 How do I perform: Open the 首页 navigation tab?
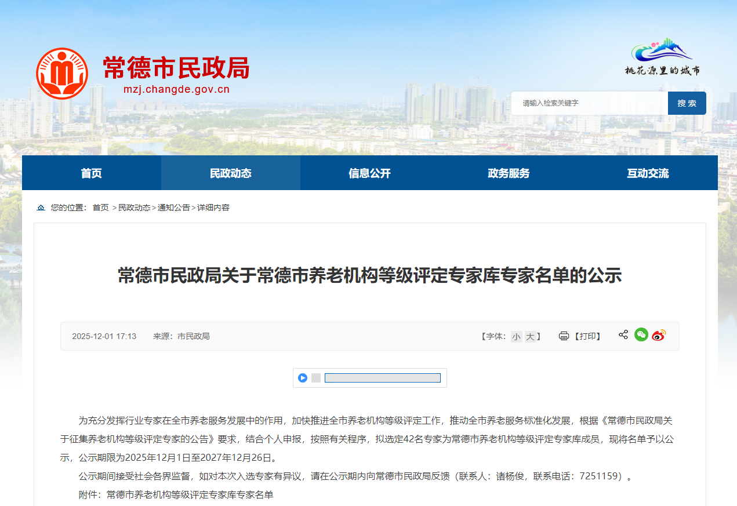(x=92, y=173)
